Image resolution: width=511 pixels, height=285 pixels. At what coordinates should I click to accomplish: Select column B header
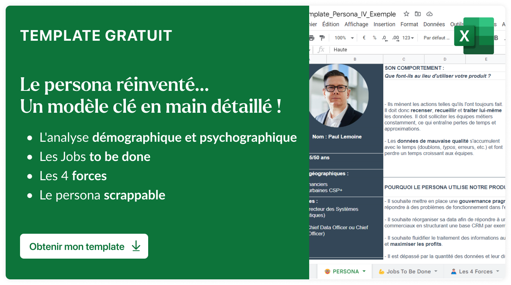point(355,59)
